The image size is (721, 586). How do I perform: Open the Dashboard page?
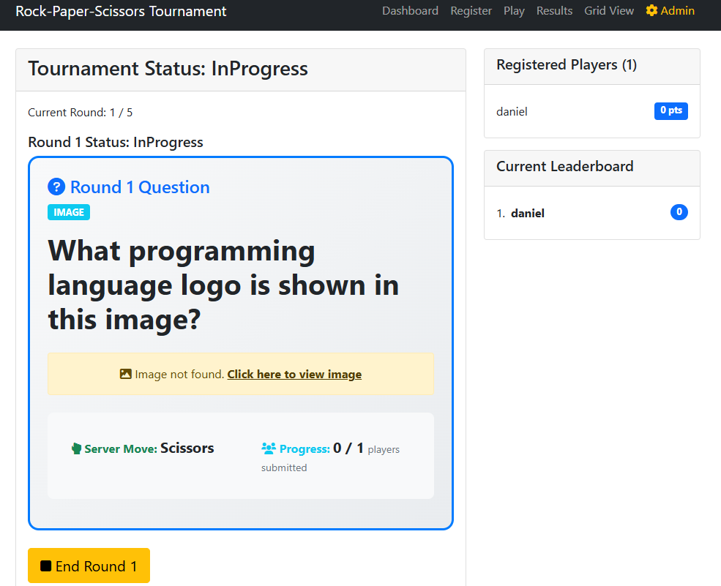tap(410, 11)
